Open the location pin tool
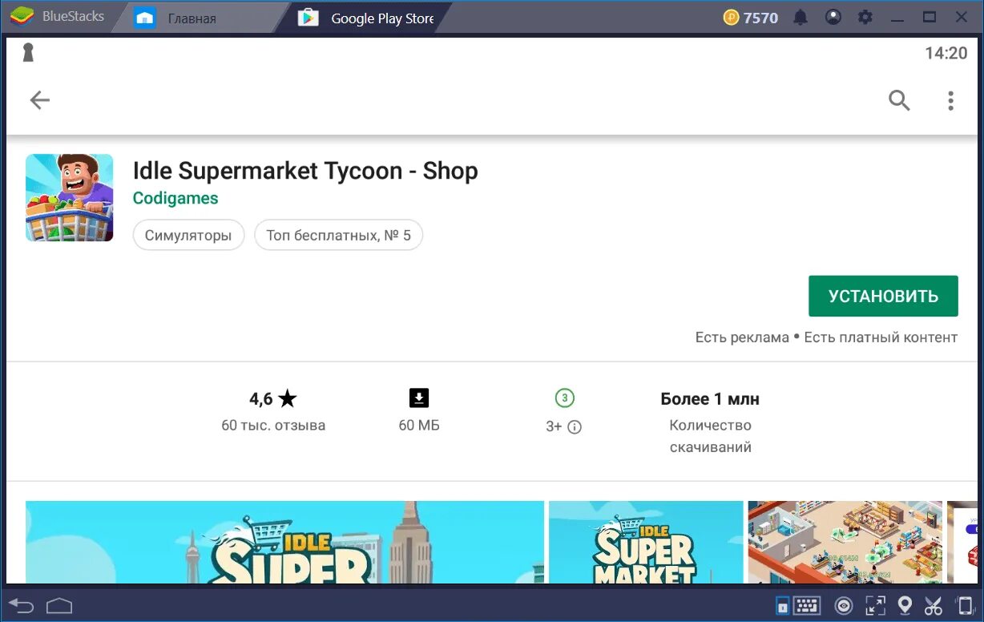This screenshot has height=622, width=984. pyautogui.click(x=905, y=605)
